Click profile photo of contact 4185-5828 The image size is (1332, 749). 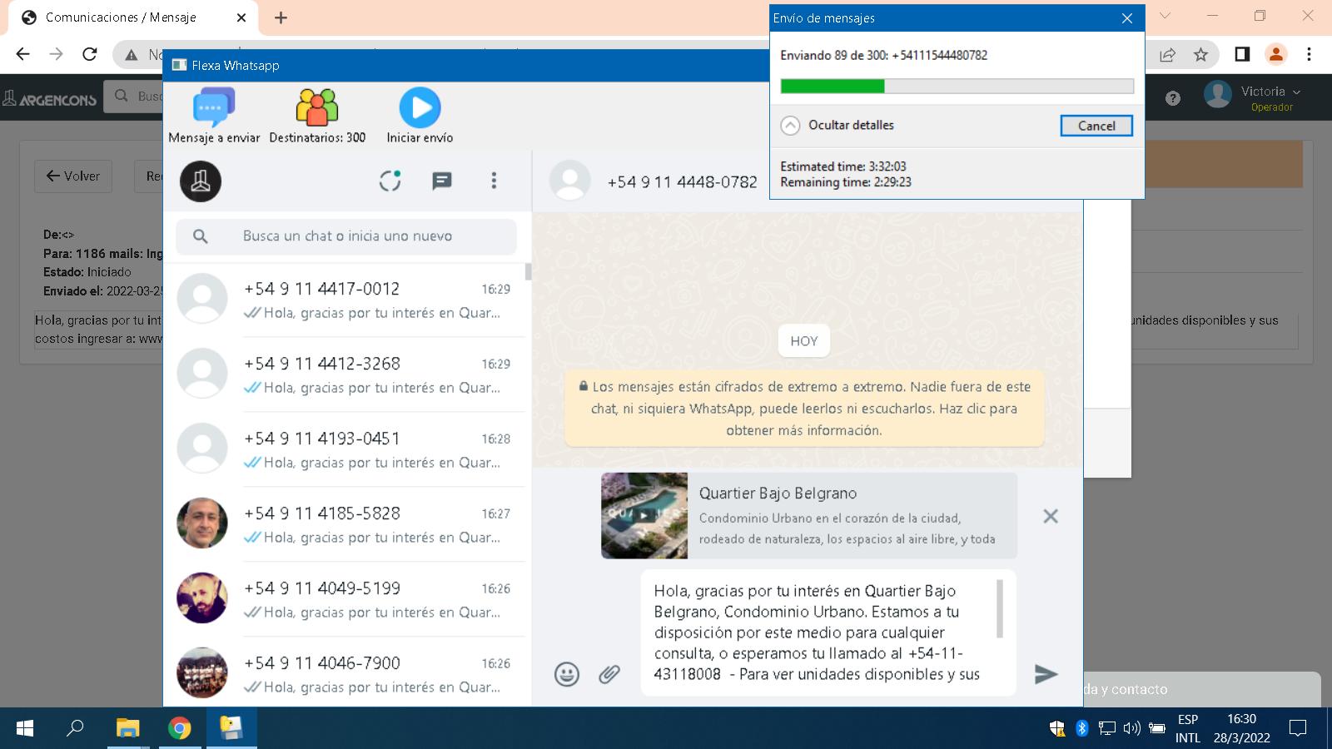[202, 523]
